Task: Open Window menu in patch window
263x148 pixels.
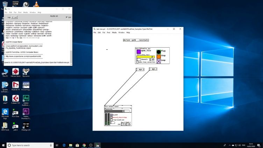Action: tap(121, 33)
